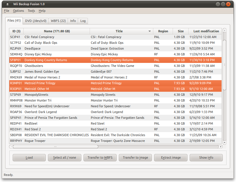Click the horizontal scrollbar thumb
236x182 pixels.
56,147
